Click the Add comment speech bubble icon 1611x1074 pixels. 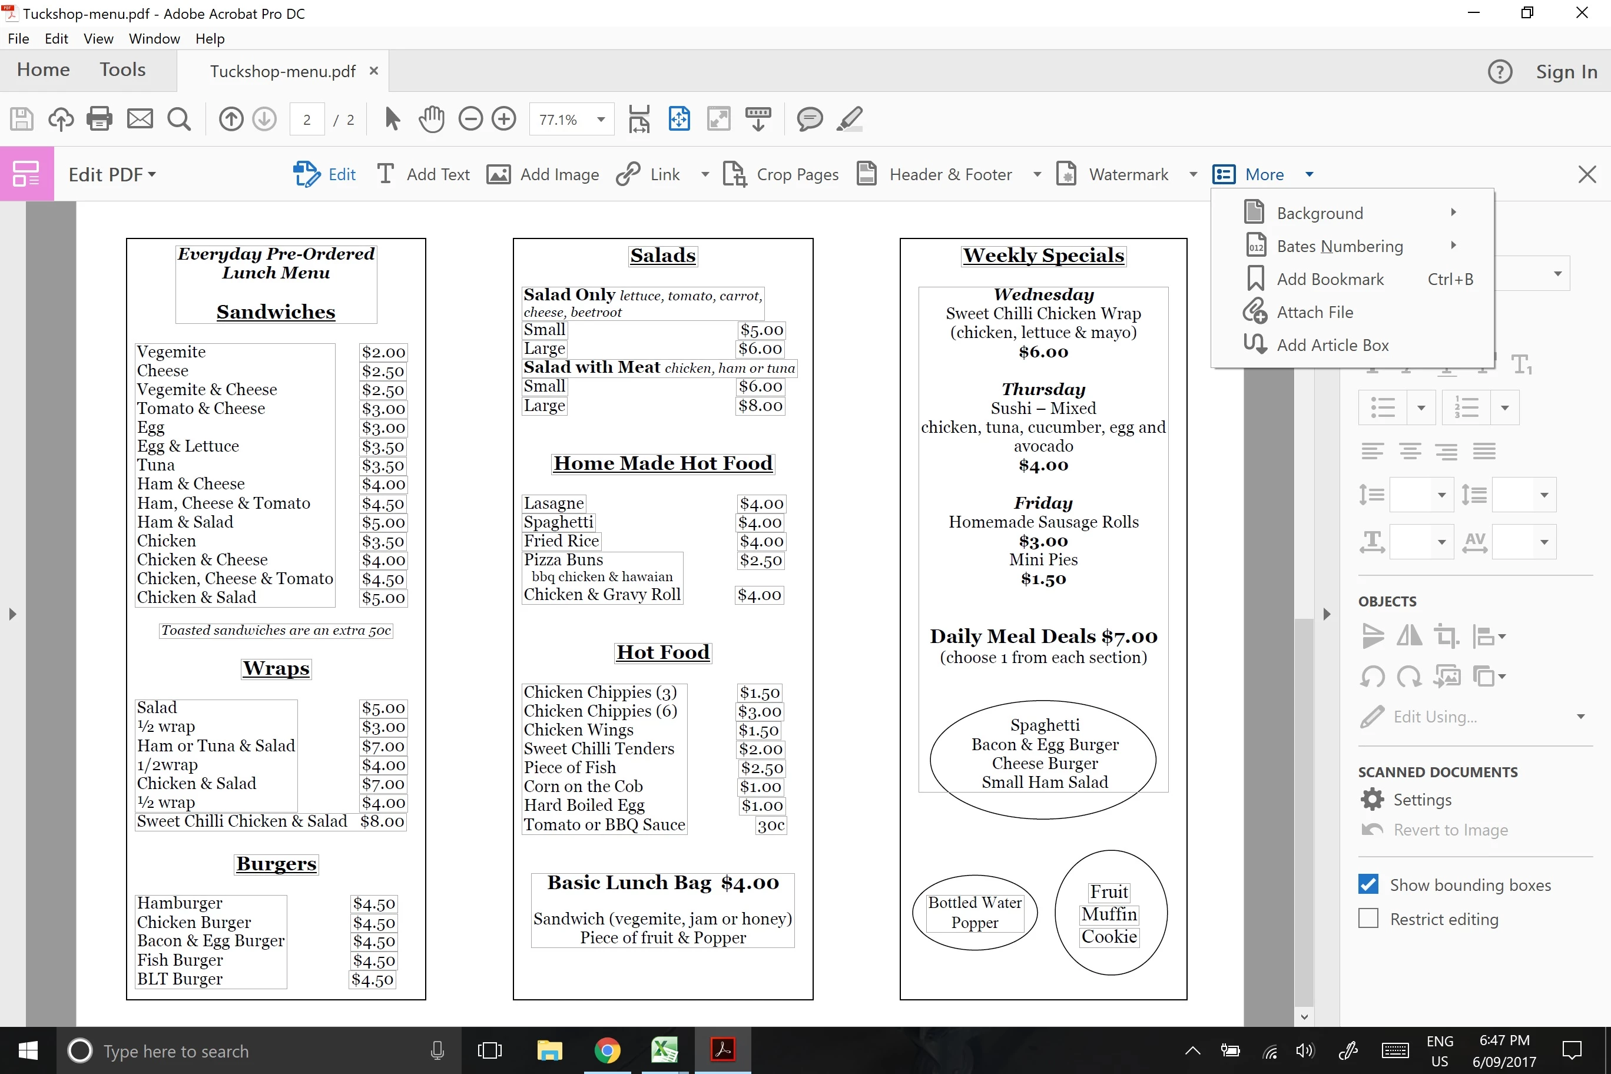point(810,119)
